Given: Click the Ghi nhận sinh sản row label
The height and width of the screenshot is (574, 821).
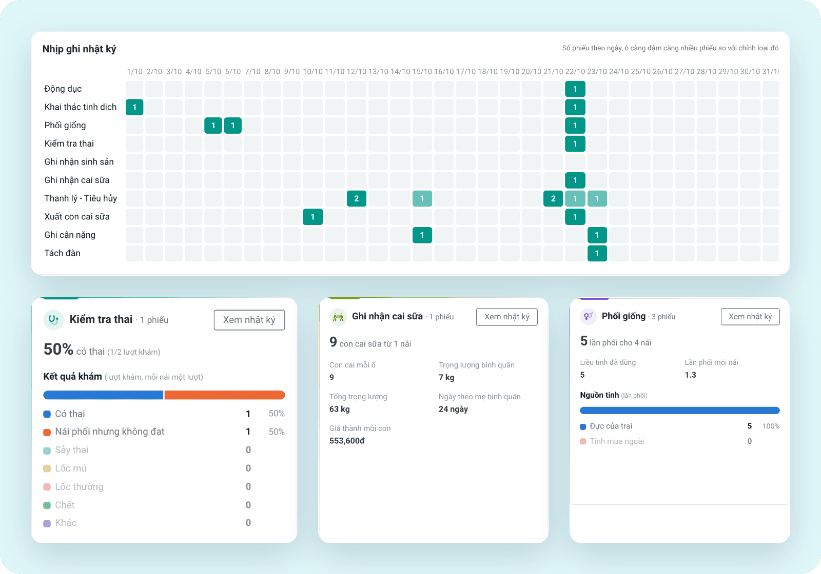Looking at the screenshot, I should click(79, 162).
